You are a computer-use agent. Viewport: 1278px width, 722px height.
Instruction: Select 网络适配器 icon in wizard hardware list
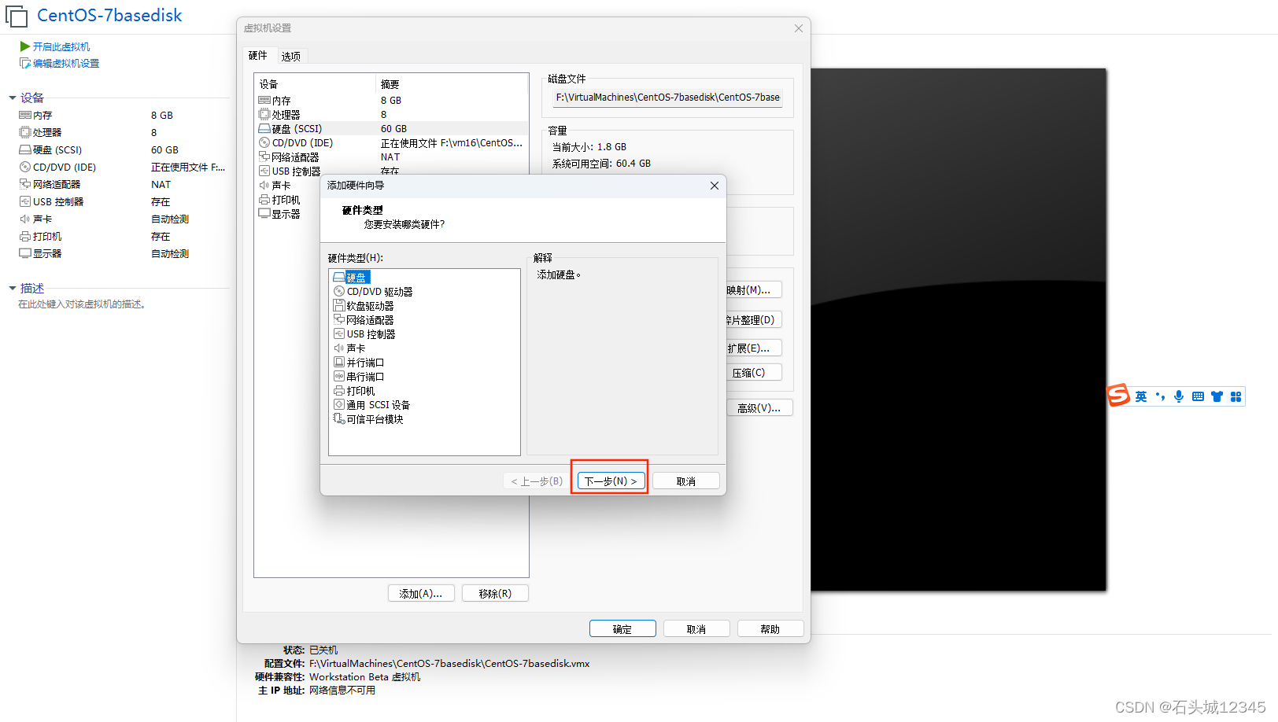[339, 320]
